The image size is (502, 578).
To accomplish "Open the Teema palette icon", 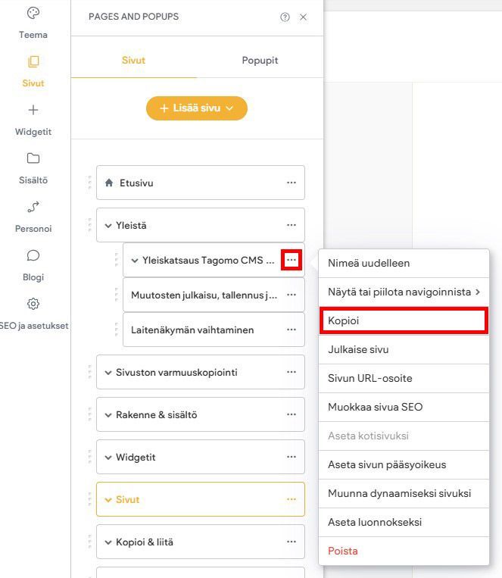I will click(33, 13).
